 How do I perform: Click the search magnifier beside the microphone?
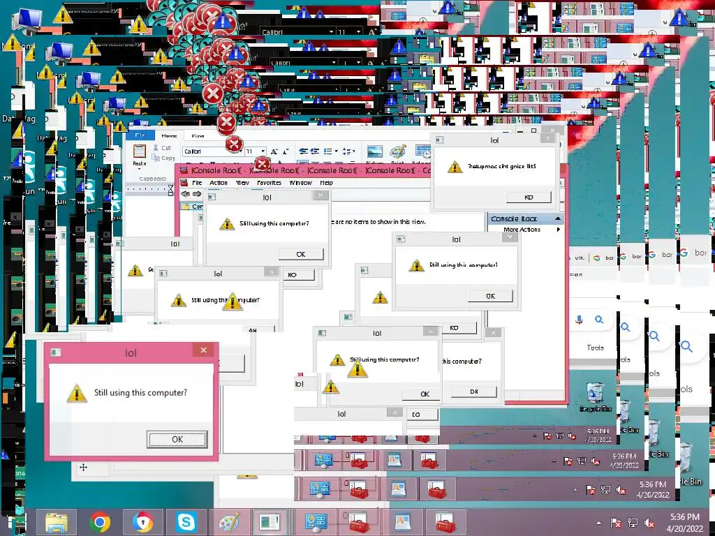tap(598, 320)
